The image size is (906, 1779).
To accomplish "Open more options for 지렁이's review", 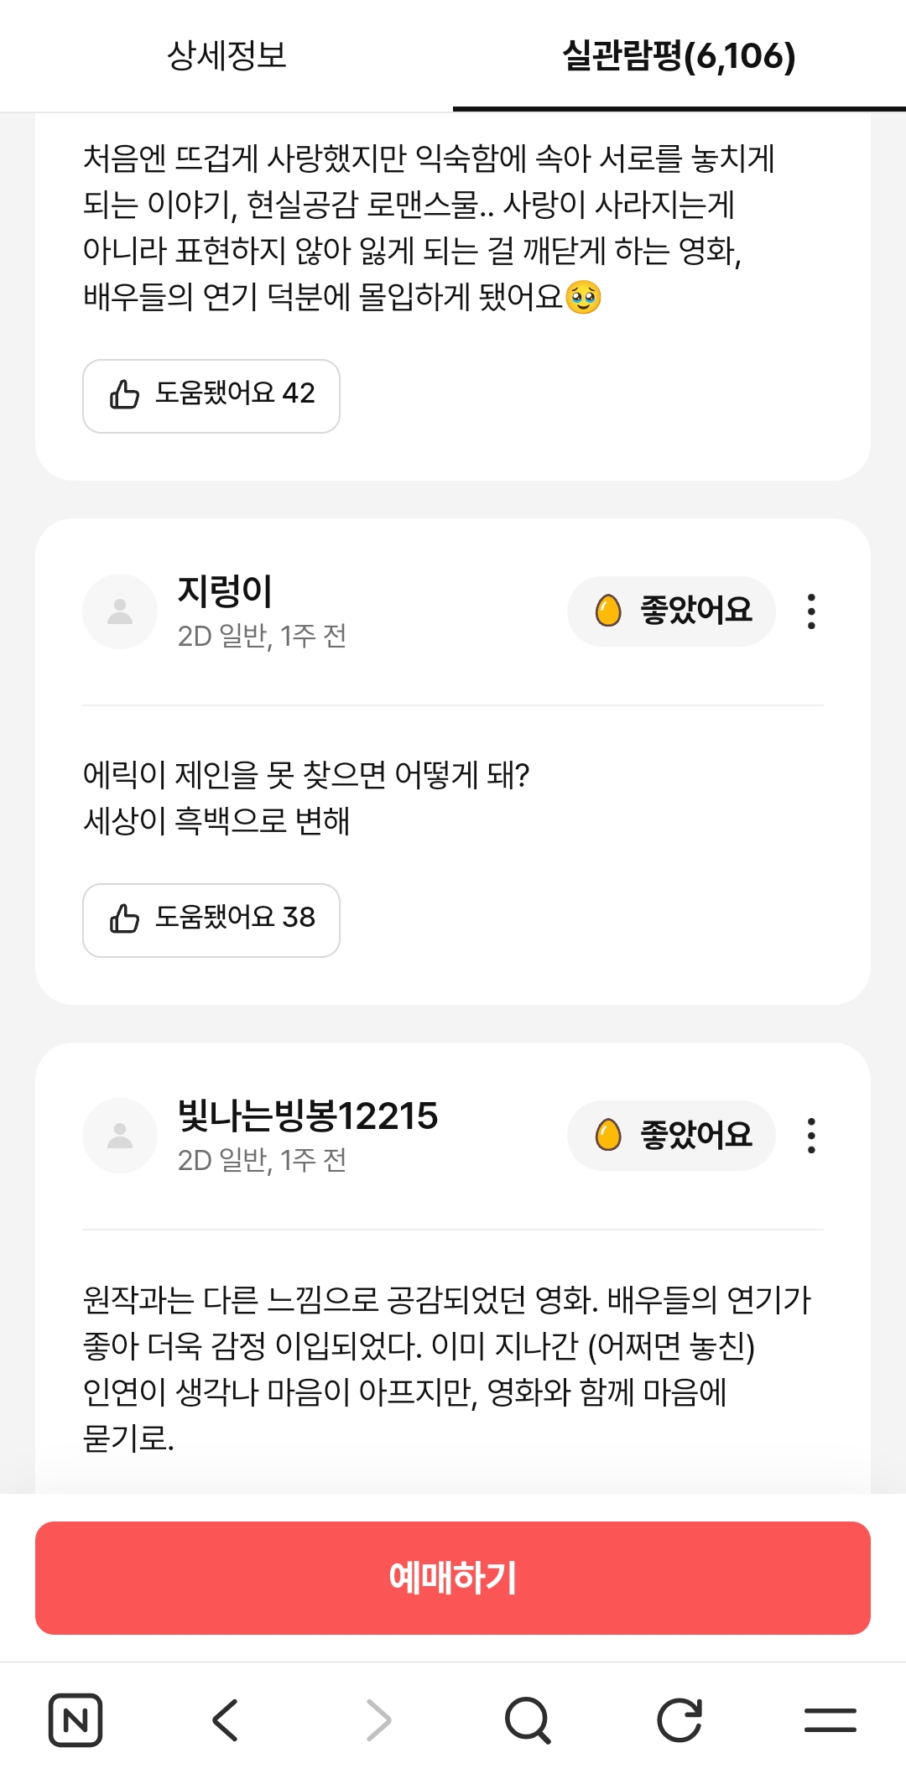I will coord(811,611).
